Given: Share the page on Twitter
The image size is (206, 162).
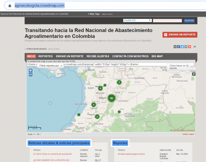Looking at the screenshot, I should [182, 47].
